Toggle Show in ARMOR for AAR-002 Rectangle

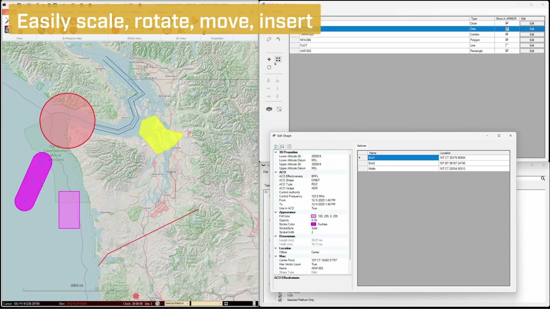click(x=507, y=51)
